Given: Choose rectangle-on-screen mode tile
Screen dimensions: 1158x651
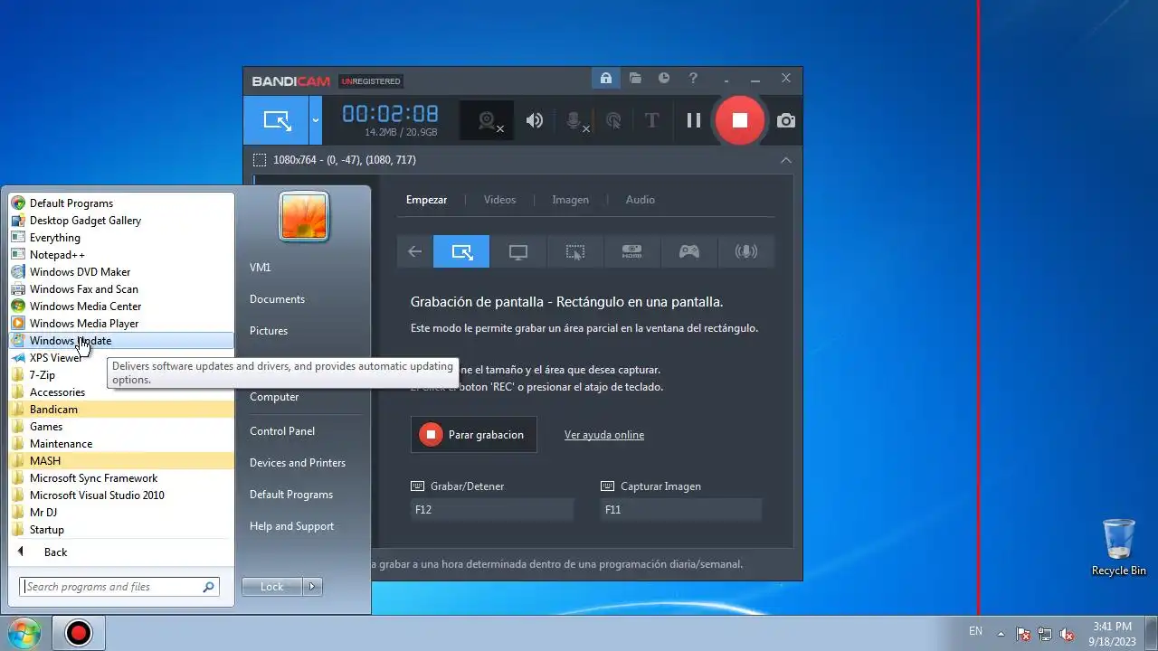Looking at the screenshot, I should click(x=461, y=251).
